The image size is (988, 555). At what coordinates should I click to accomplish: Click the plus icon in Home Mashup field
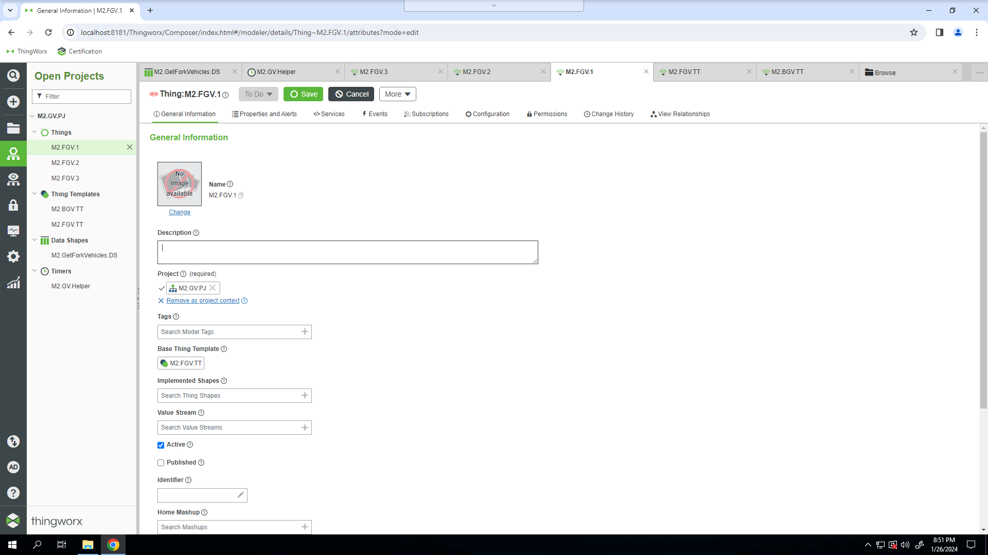tap(305, 527)
